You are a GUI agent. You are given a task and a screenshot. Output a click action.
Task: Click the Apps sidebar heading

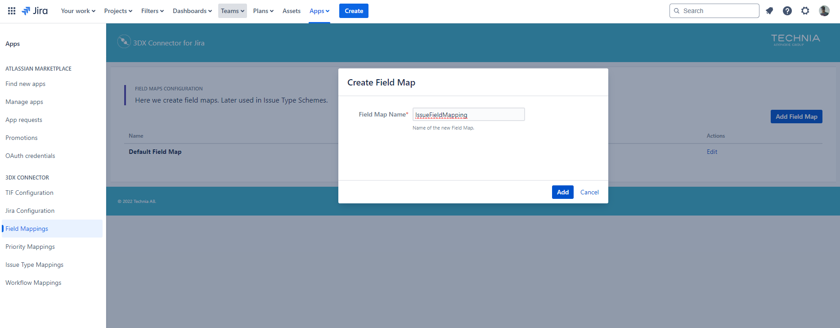click(x=13, y=44)
